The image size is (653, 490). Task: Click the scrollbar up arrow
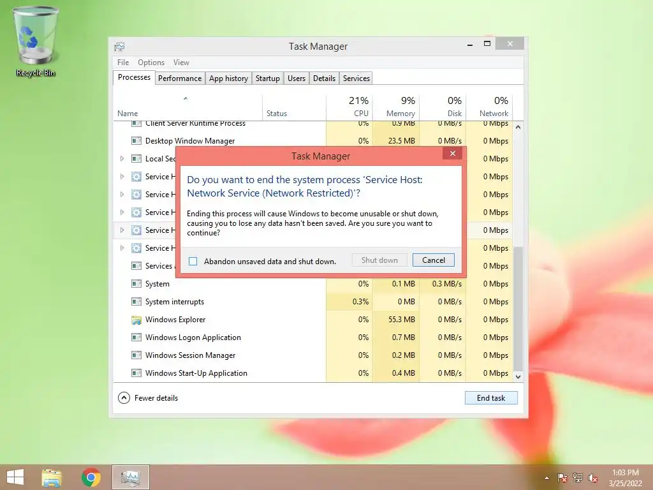coord(518,127)
